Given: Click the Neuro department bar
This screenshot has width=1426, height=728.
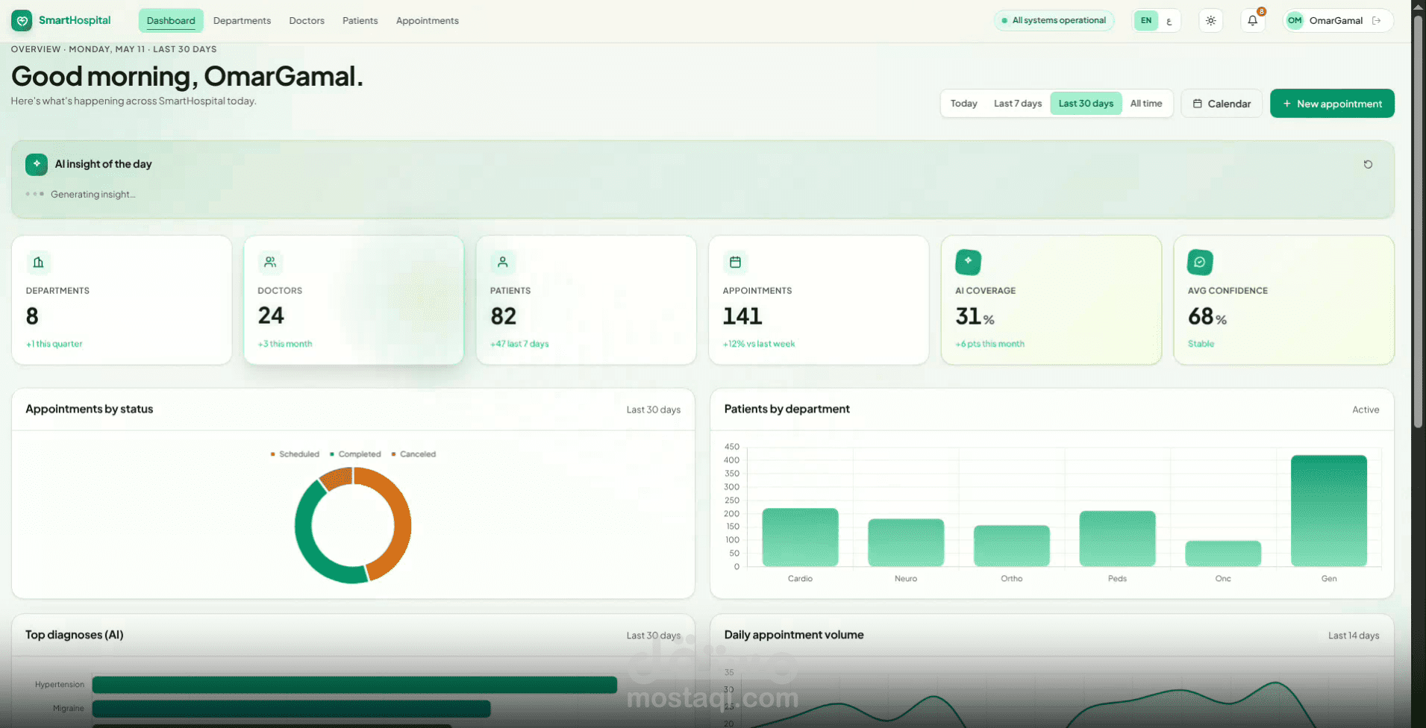Looking at the screenshot, I should tap(906, 542).
